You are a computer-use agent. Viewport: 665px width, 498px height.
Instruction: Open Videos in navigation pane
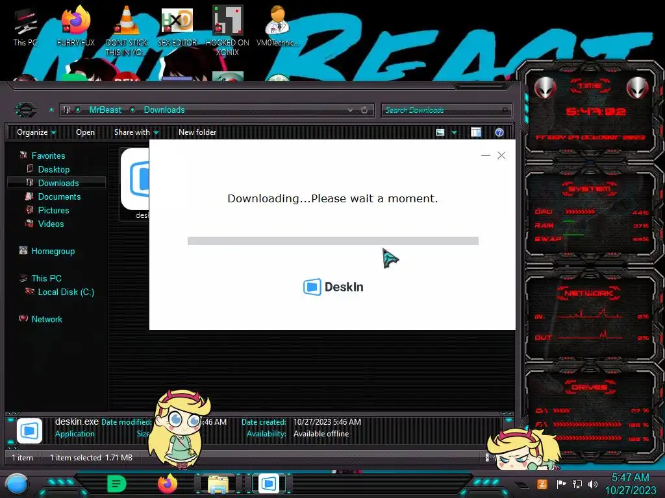pos(51,224)
